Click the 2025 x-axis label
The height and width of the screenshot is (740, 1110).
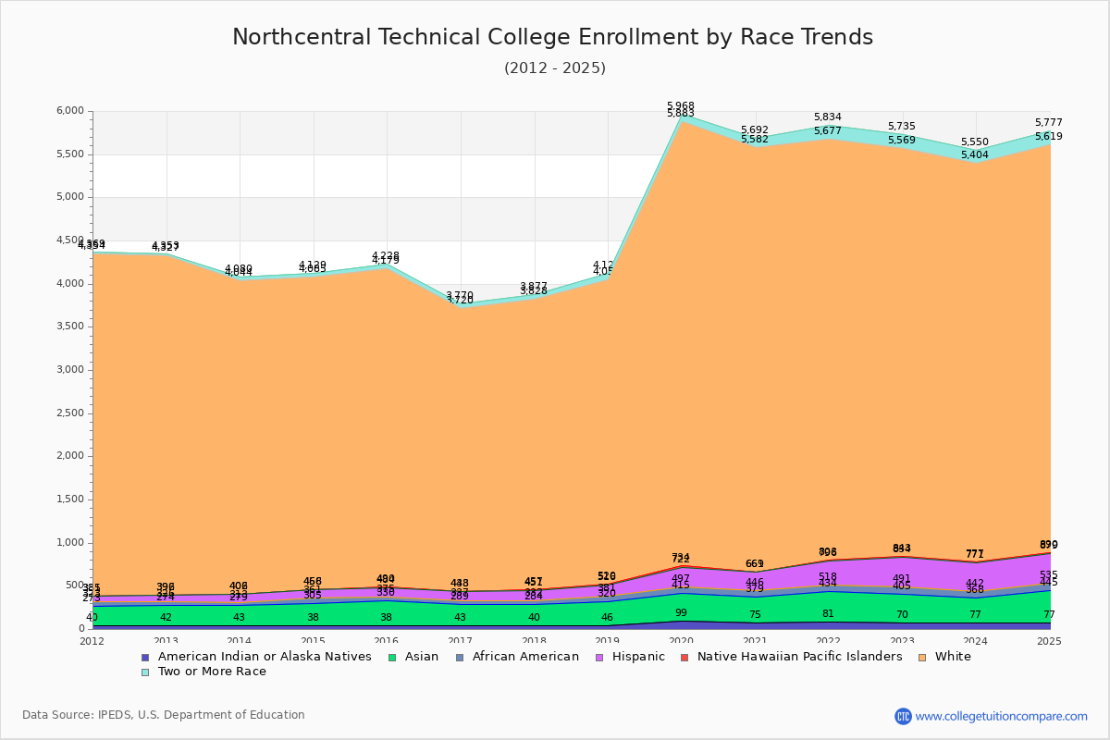tap(1049, 641)
